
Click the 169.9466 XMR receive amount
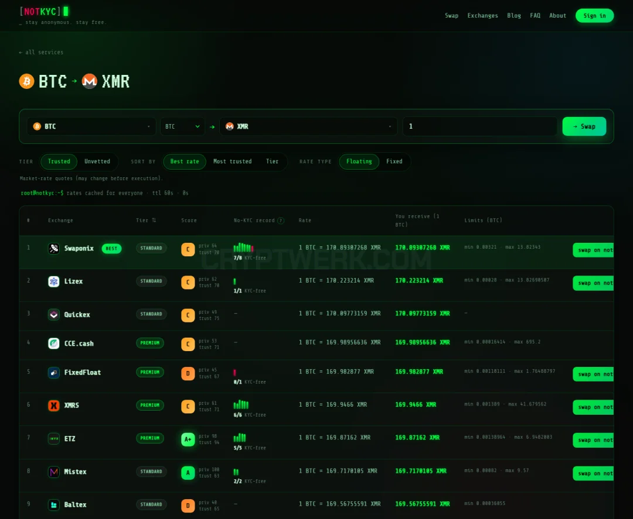(x=416, y=404)
